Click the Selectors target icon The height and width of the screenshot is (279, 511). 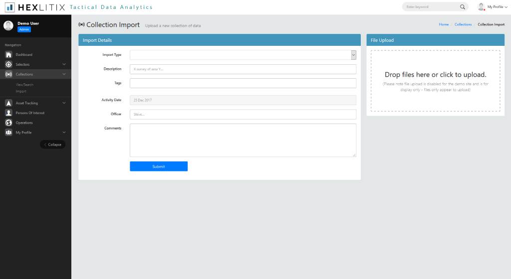pyautogui.click(x=8, y=64)
